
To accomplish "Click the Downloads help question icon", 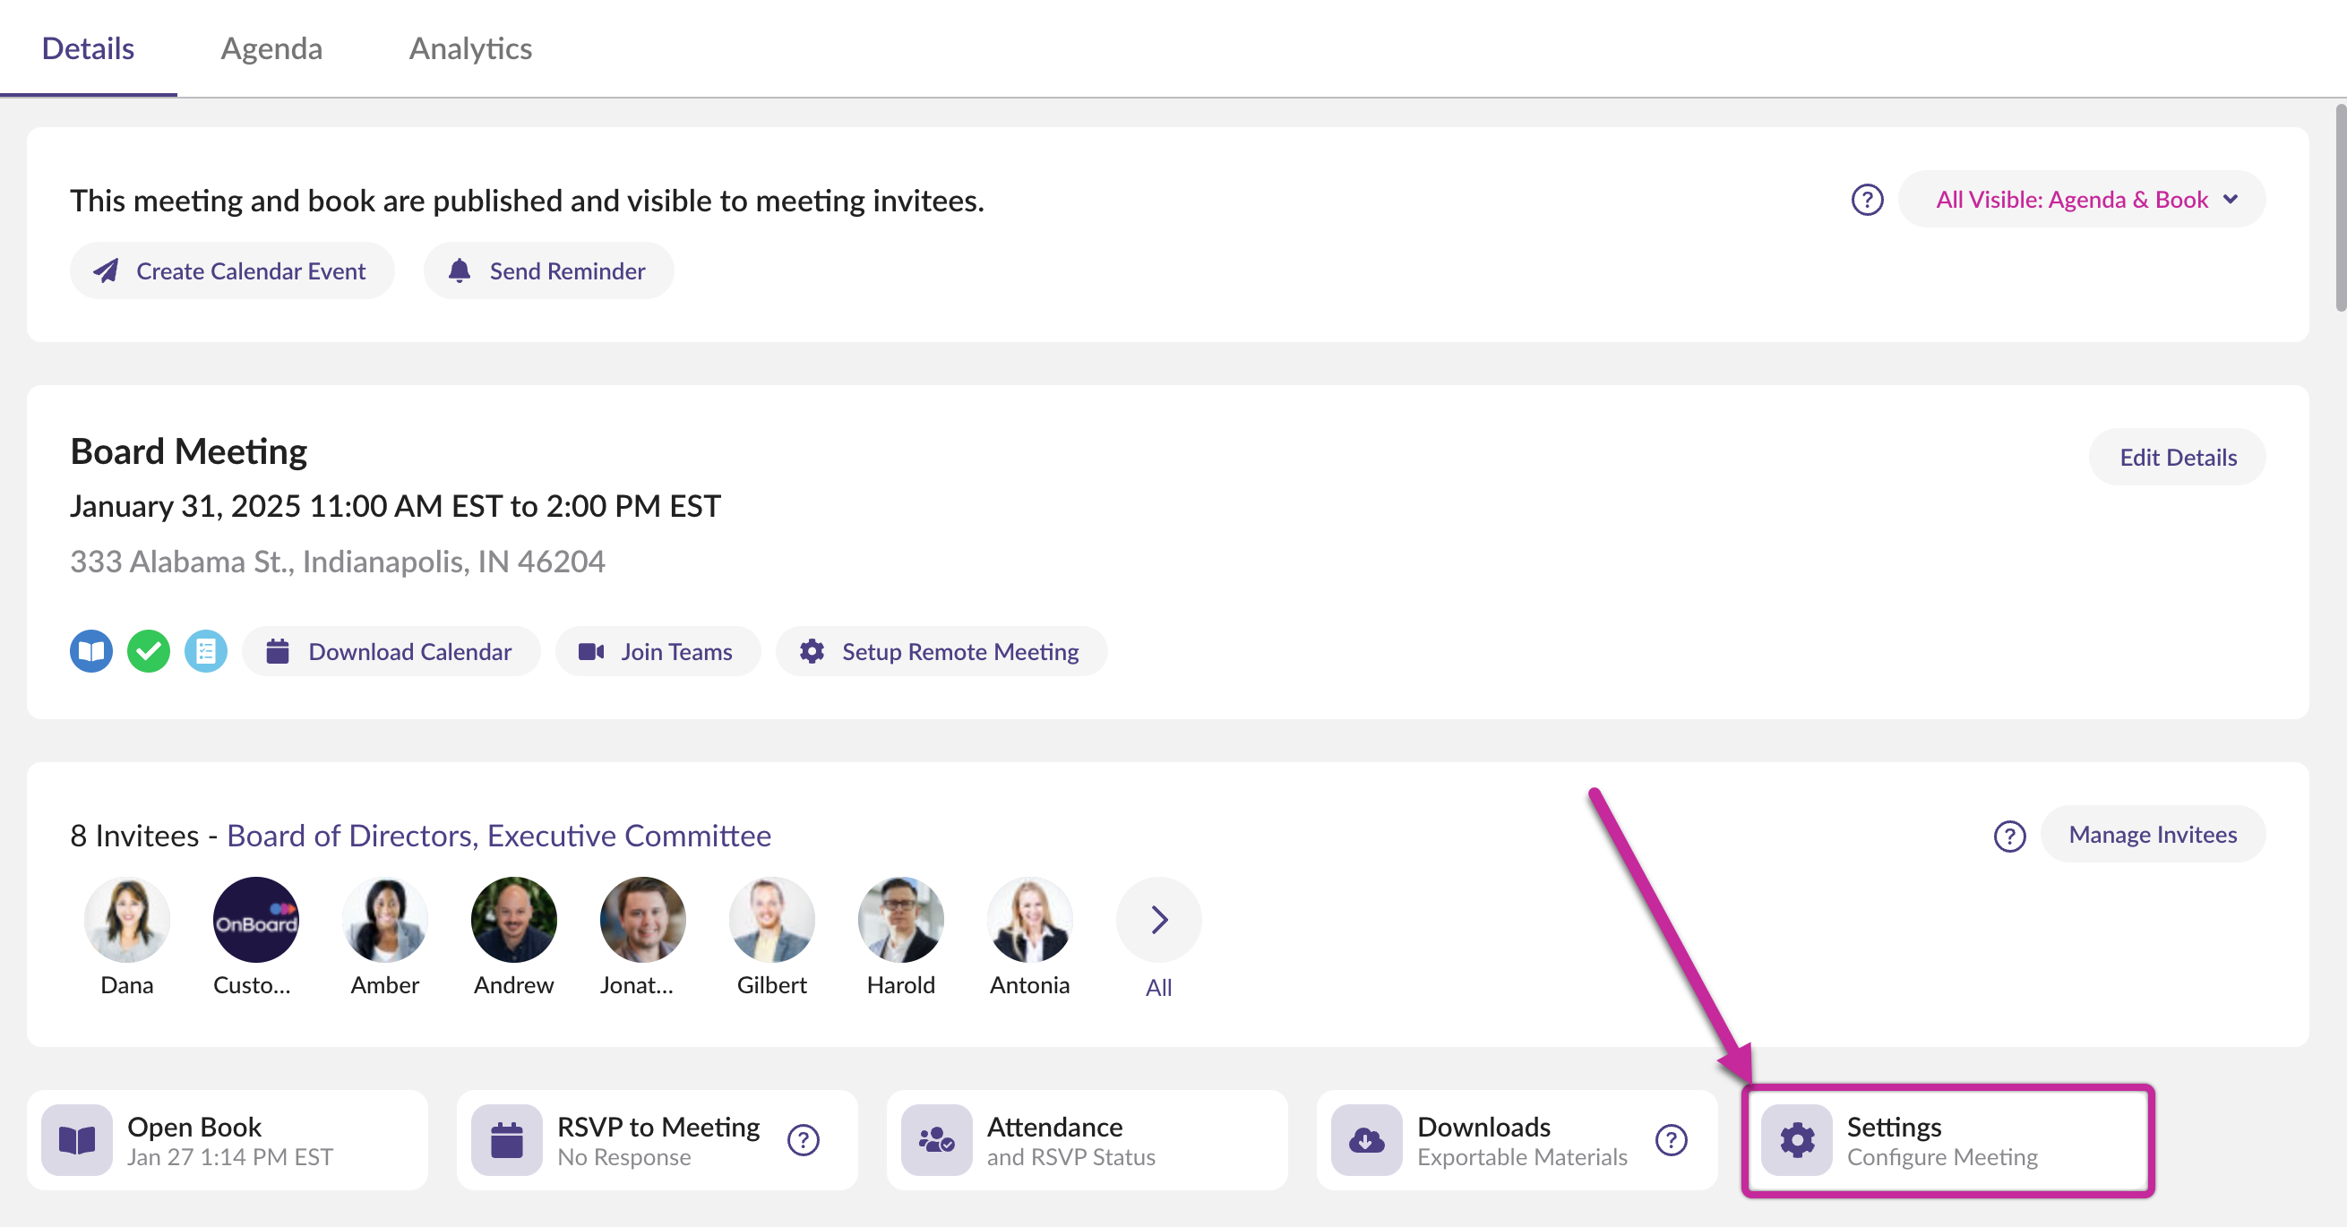I will 1671,1139.
